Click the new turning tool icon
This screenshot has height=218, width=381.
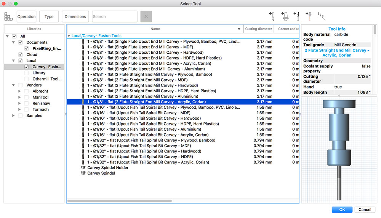296,16
